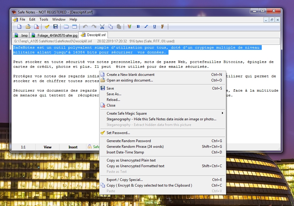Click file path G:\Temp\_A105 SafeNotes info bar

pos(53,41)
